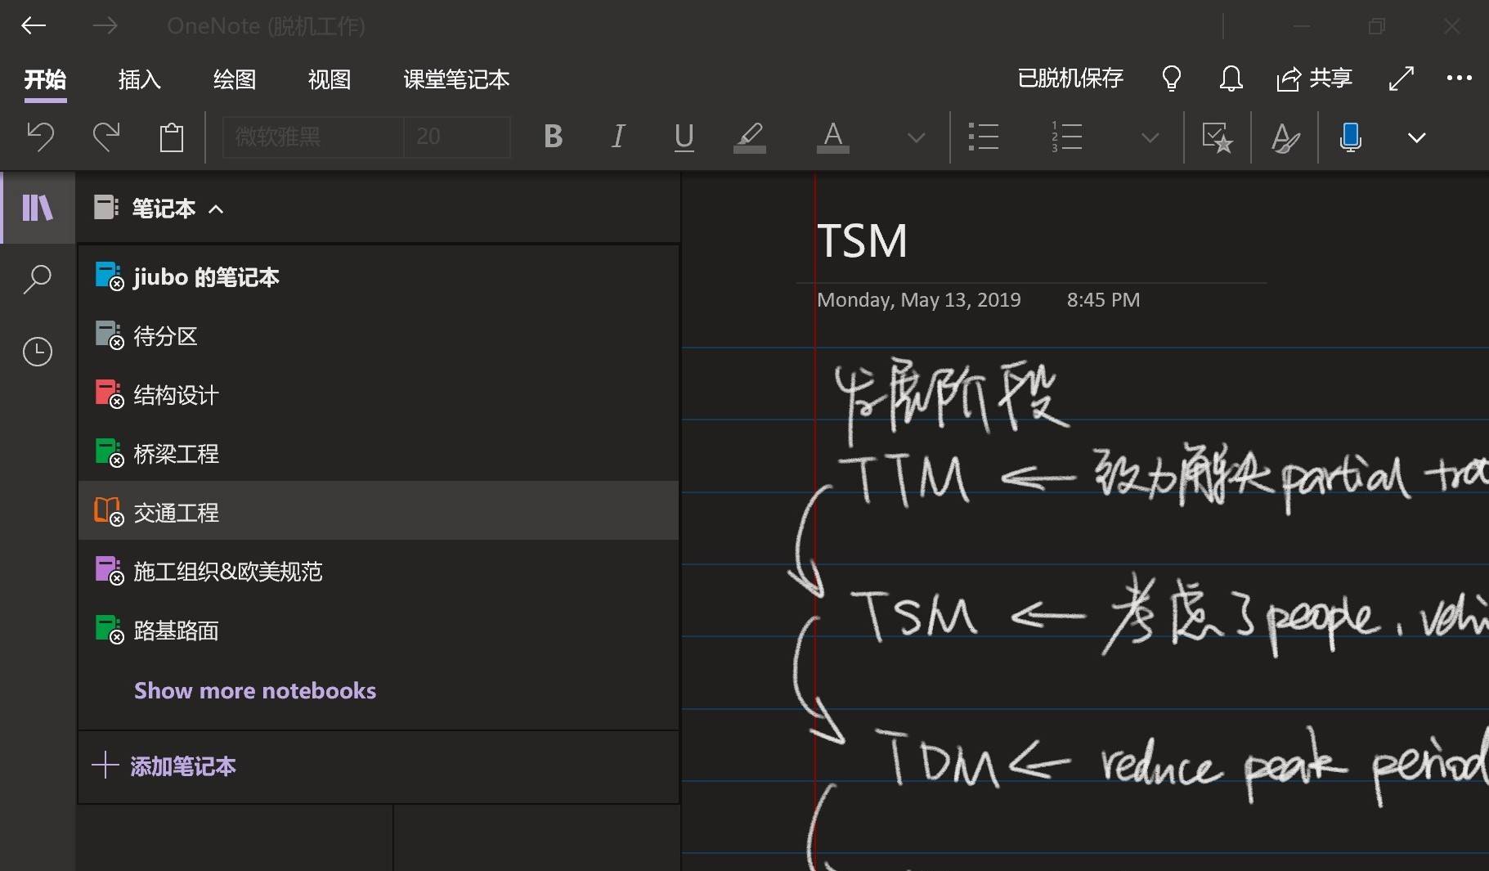
Task: Go back with the left arrow
Action: (x=34, y=26)
